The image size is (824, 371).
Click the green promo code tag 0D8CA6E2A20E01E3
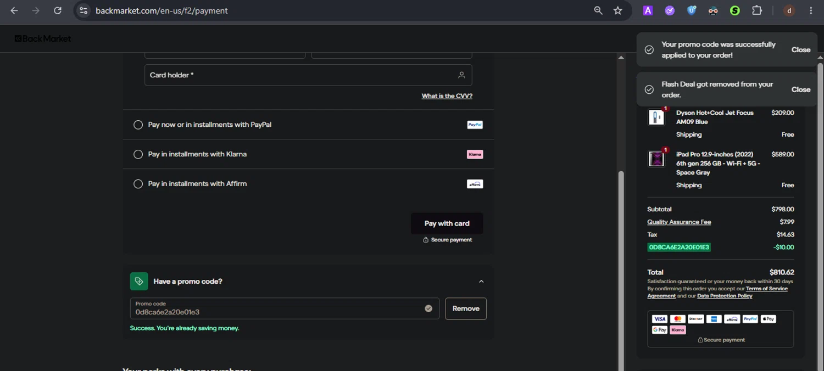pyautogui.click(x=679, y=247)
